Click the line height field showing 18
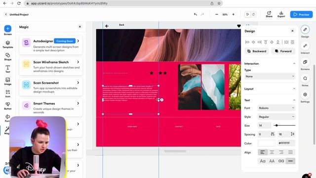This screenshot has height=178, width=316. click(283, 134)
